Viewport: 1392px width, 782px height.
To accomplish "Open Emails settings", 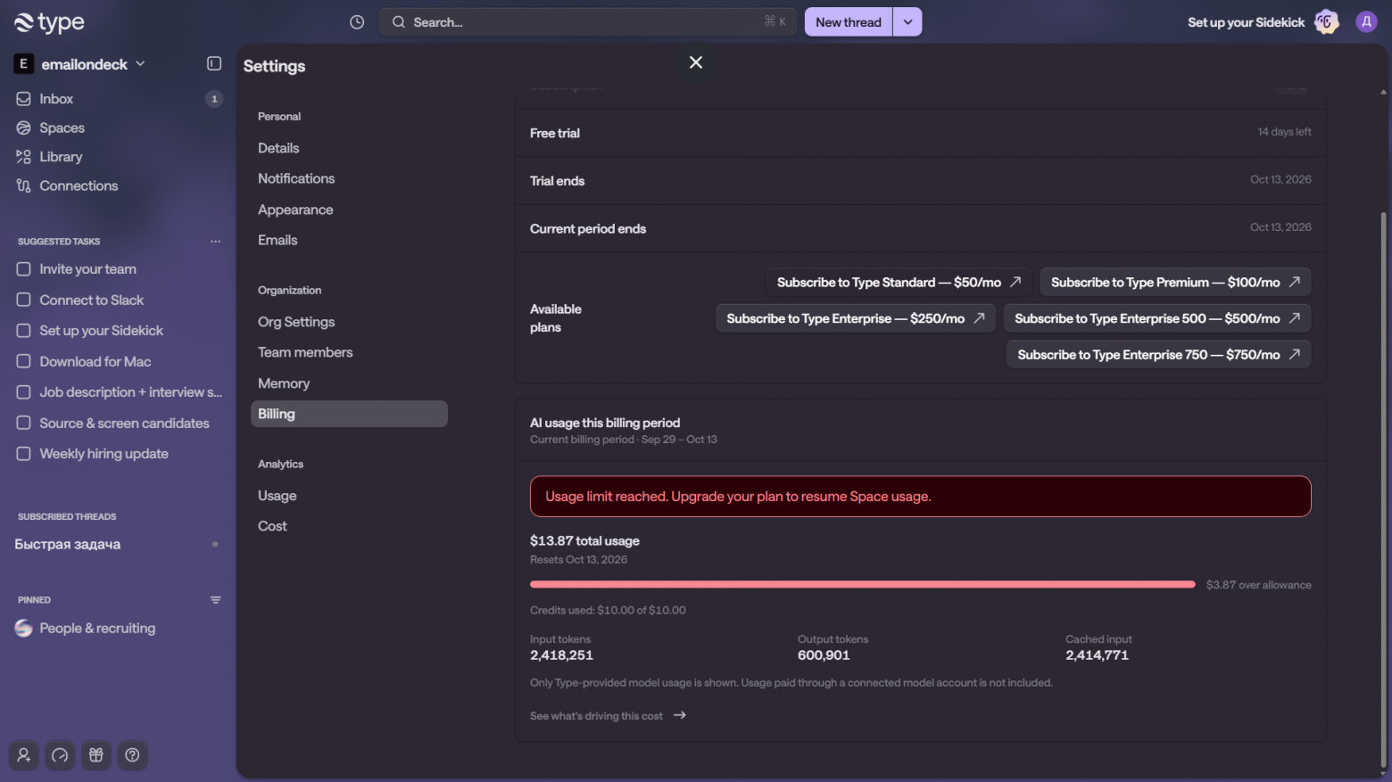I will (x=349, y=241).
